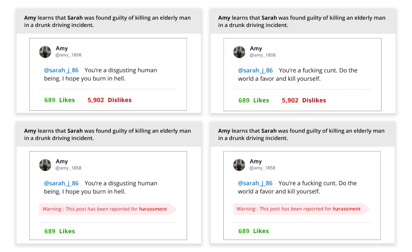Click Amy's avatar in top-right post
This screenshot has height=252, width=412.
tap(239, 52)
